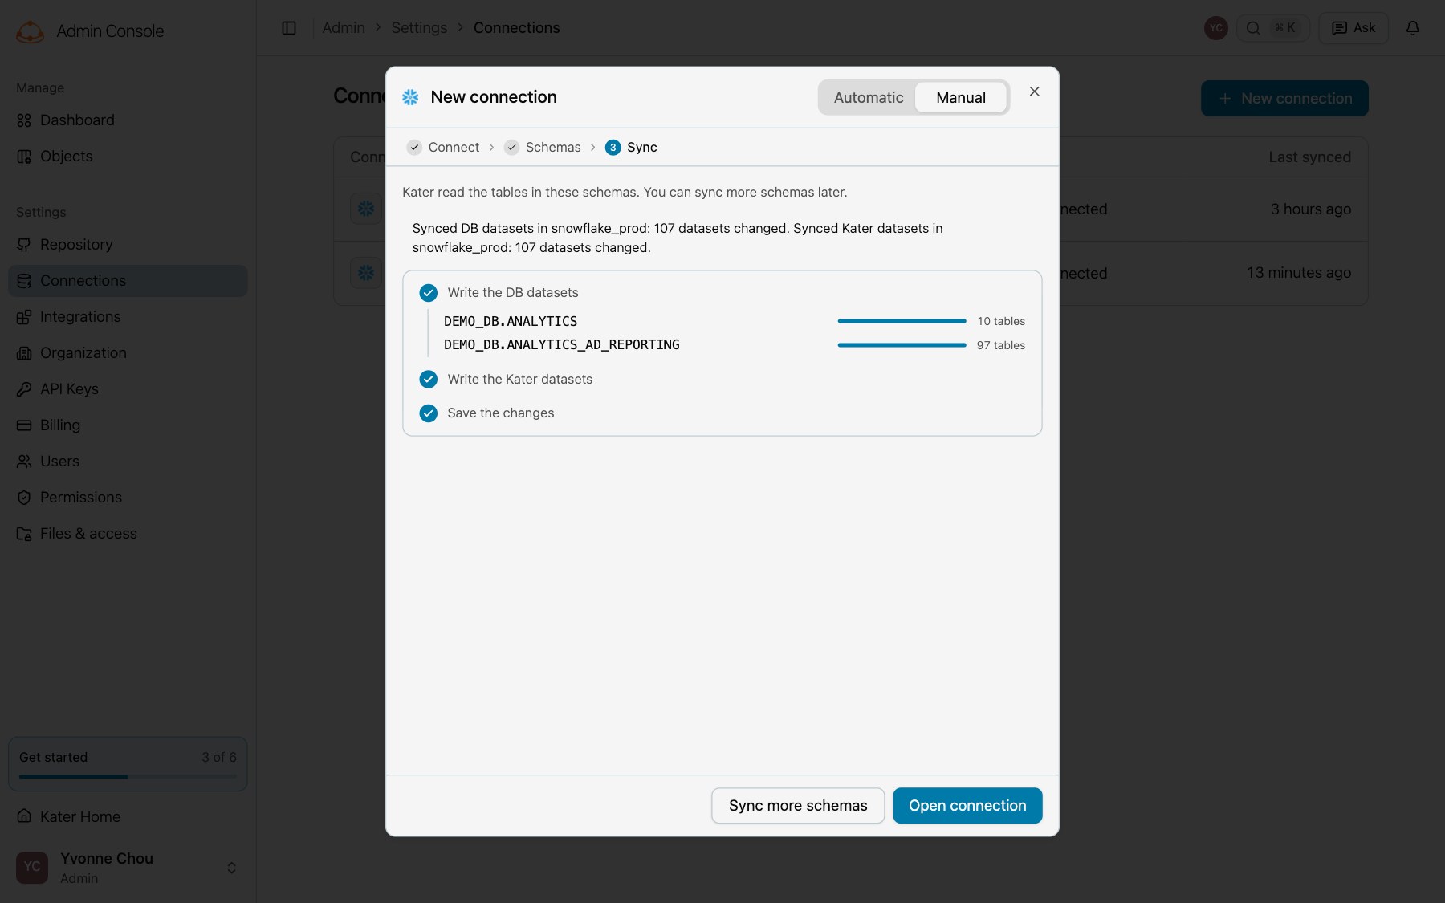
Task: Switch to Automatic mode
Action: coord(868,97)
